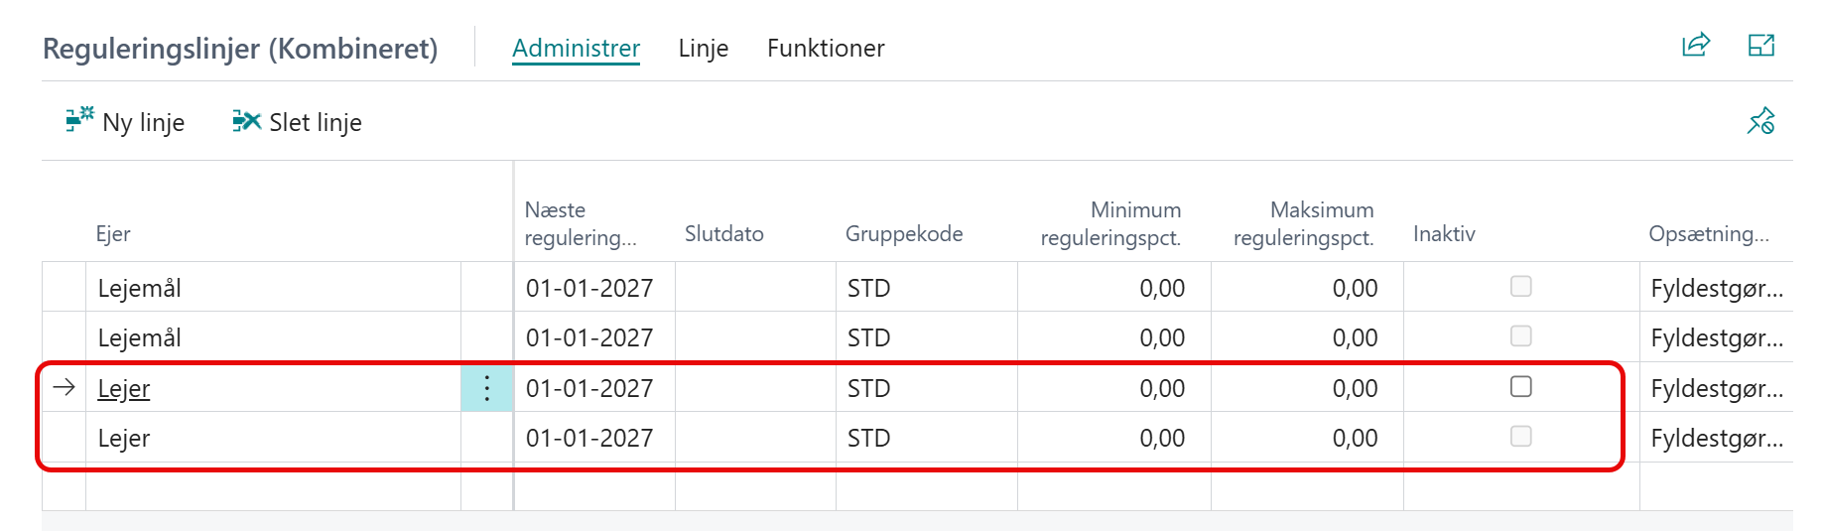
Task: Click the Ny linje icon
Action: (79, 120)
